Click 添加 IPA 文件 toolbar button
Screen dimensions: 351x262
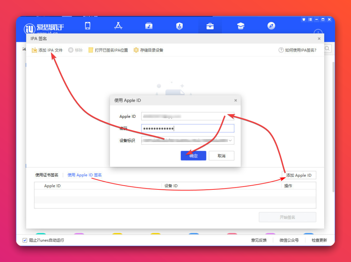click(47, 50)
